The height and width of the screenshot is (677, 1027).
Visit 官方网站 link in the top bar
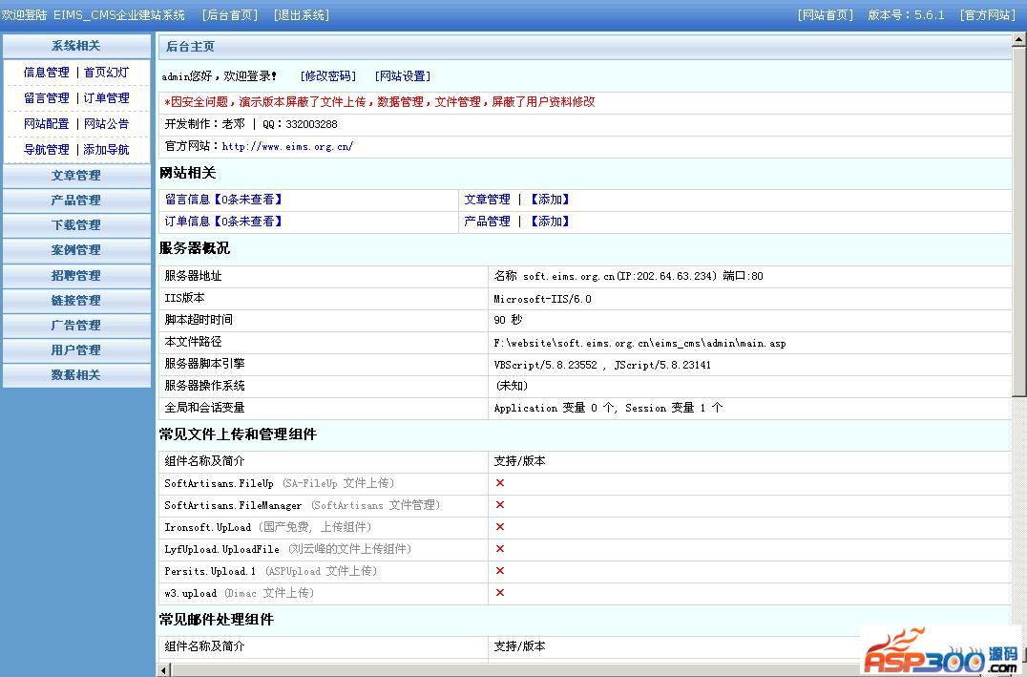pos(988,15)
